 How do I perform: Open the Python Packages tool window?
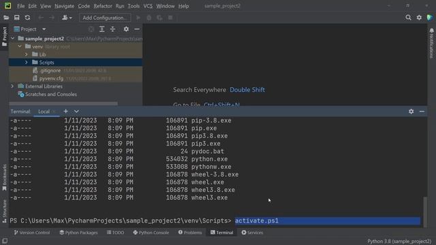[x=78, y=233]
